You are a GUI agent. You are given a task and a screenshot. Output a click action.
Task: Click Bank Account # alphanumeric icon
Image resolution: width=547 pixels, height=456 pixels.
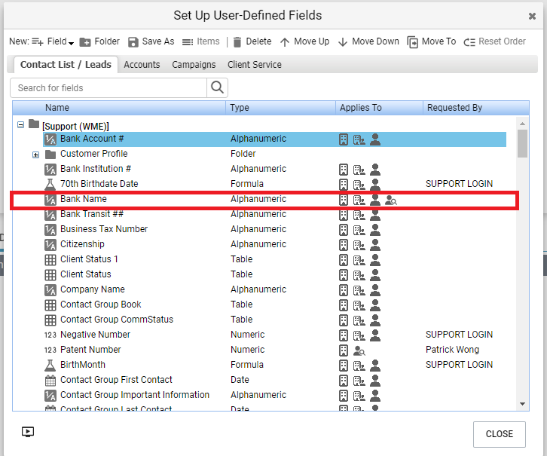click(x=50, y=139)
